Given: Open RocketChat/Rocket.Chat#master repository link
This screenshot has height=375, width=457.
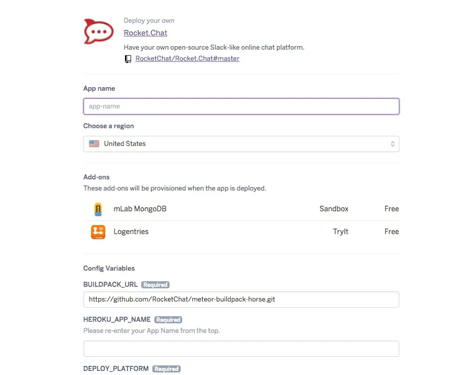Looking at the screenshot, I should point(187,58).
